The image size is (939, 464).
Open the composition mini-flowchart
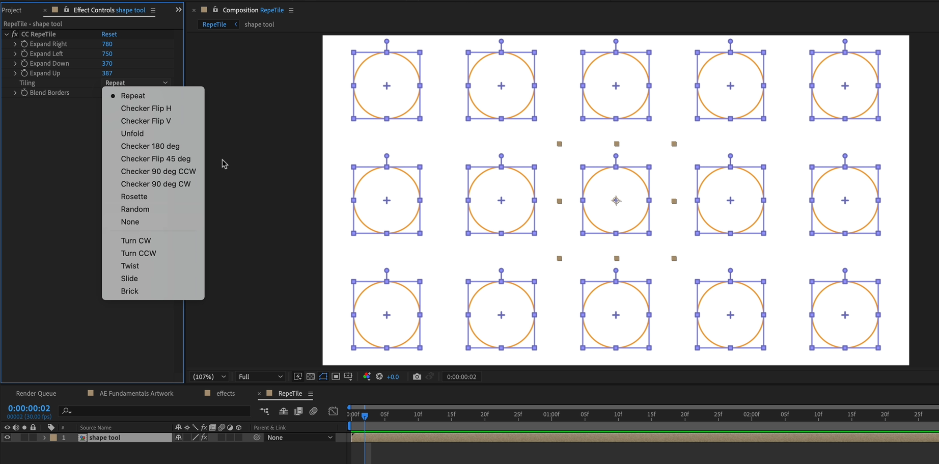click(x=264, y=411)
